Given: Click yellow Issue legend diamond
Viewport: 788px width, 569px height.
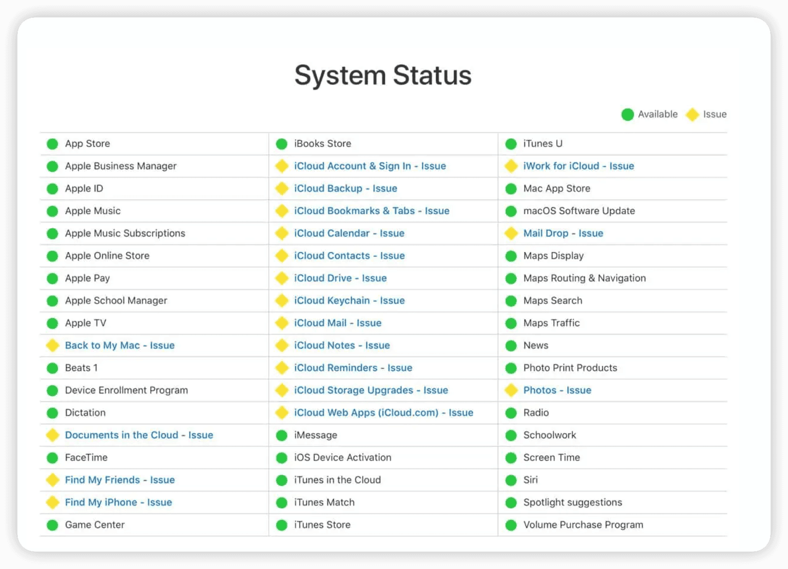Looking at the screenshot, I should point(693,115).
